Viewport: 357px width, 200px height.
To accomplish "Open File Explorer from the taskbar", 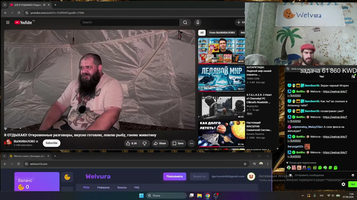I will pyautogui.click(x=199, y=196).
